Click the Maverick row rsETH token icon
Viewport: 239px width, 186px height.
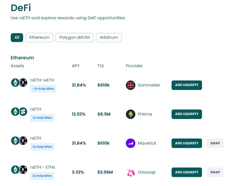coord(19,141)
